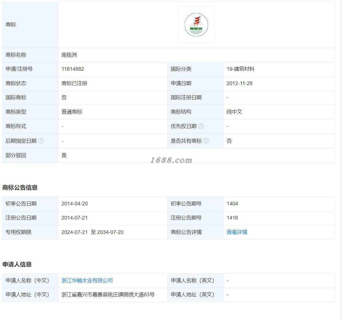Select trademark type value 普通商标
The image size is (342, 319).
pos(72,112)
